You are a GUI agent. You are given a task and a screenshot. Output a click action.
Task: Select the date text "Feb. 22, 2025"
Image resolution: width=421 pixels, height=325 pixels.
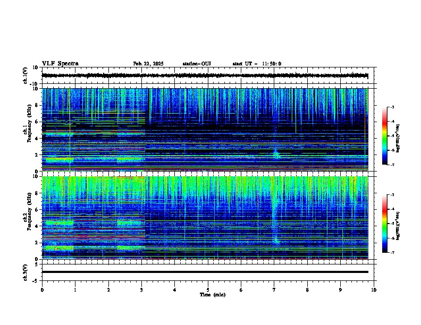click(x=148, y=64)
